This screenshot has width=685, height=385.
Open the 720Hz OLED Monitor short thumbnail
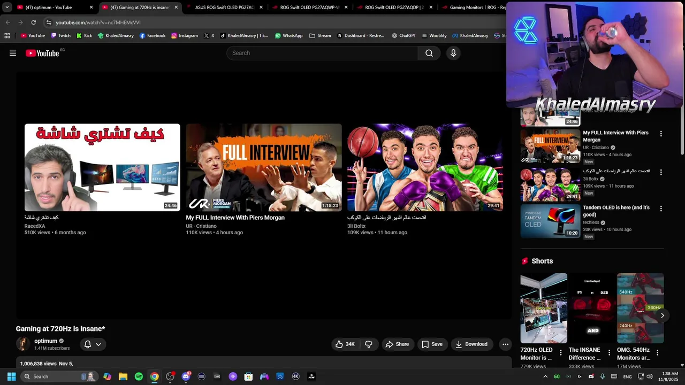point(544,309)
